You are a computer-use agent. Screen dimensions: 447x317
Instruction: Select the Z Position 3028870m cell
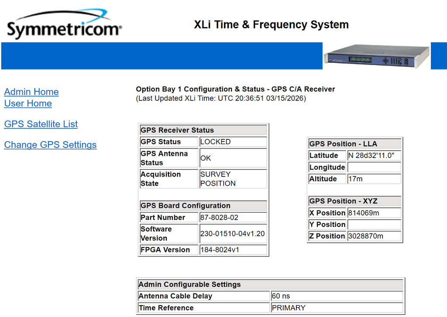click(x=374, y=236)
